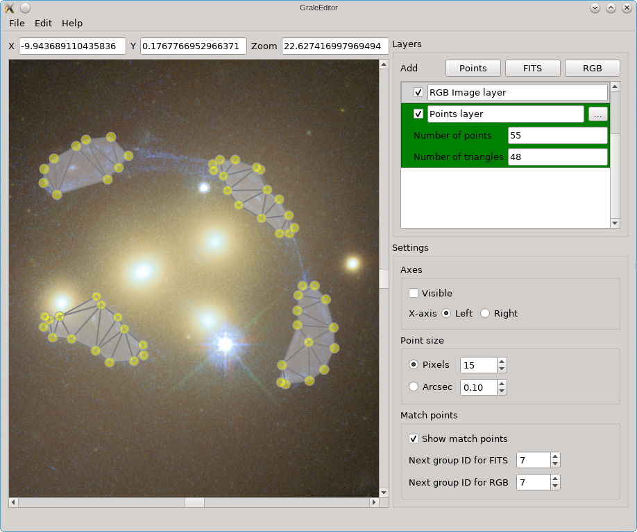Viewport: 637px width, 532px height.
Task: Decrement Next group ID for FITS
Action: pyautogui.click(x=555, y=464)
